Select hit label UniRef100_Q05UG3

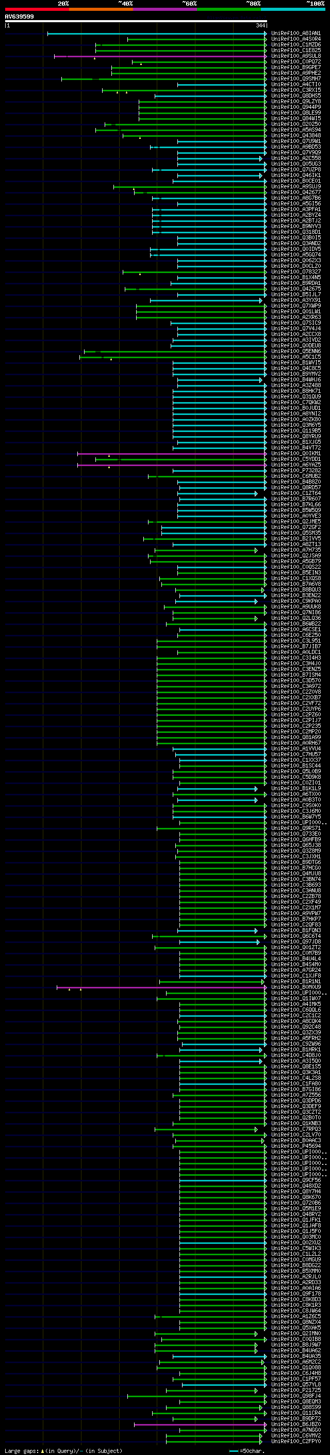295,164
